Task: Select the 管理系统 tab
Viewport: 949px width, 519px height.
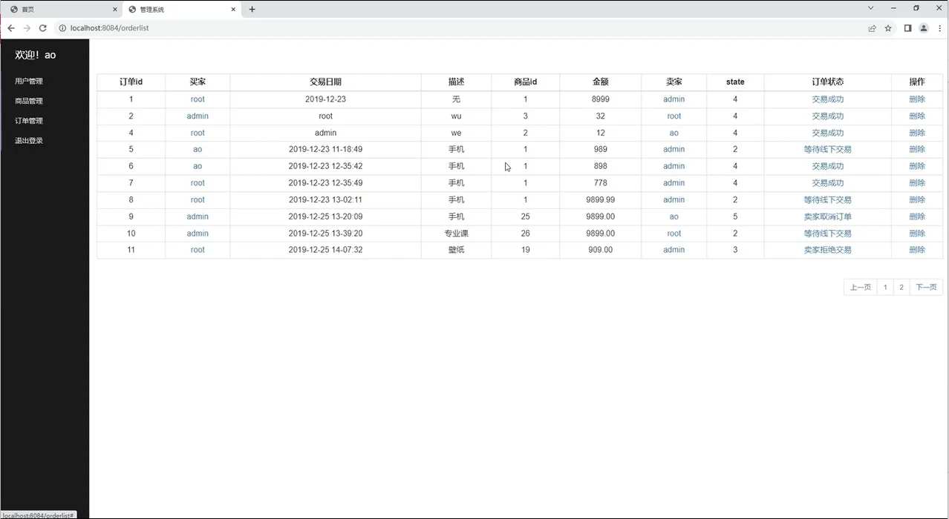Action: pos(182,10)
